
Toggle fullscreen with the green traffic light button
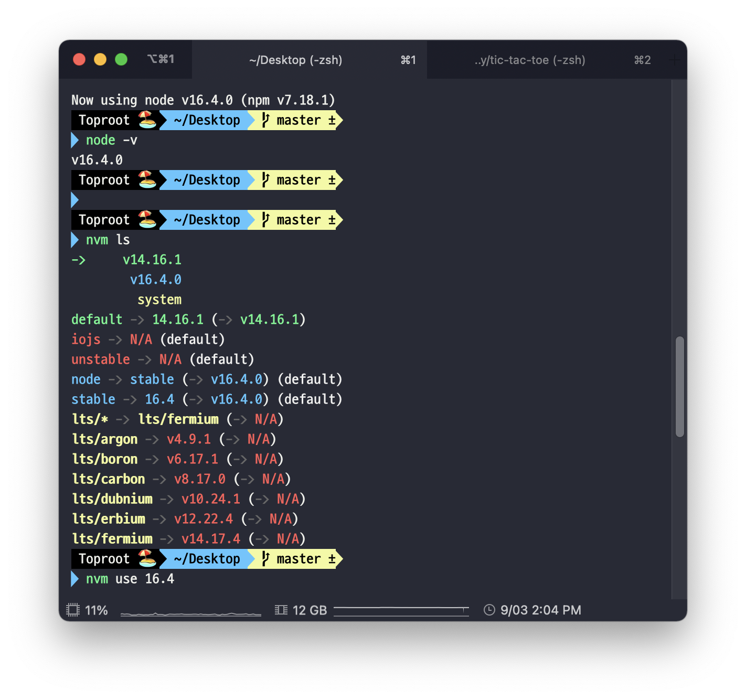pyautogui.click(x=121, y=59)
